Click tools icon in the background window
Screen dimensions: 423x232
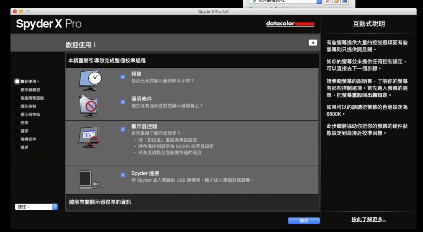pos(328,1)
